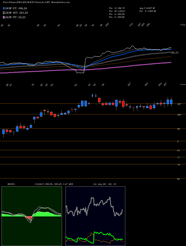Click the magenta DOW PT legend swatch
The width and height of the screenshot is (186, 246).
[x=4, y=17]
